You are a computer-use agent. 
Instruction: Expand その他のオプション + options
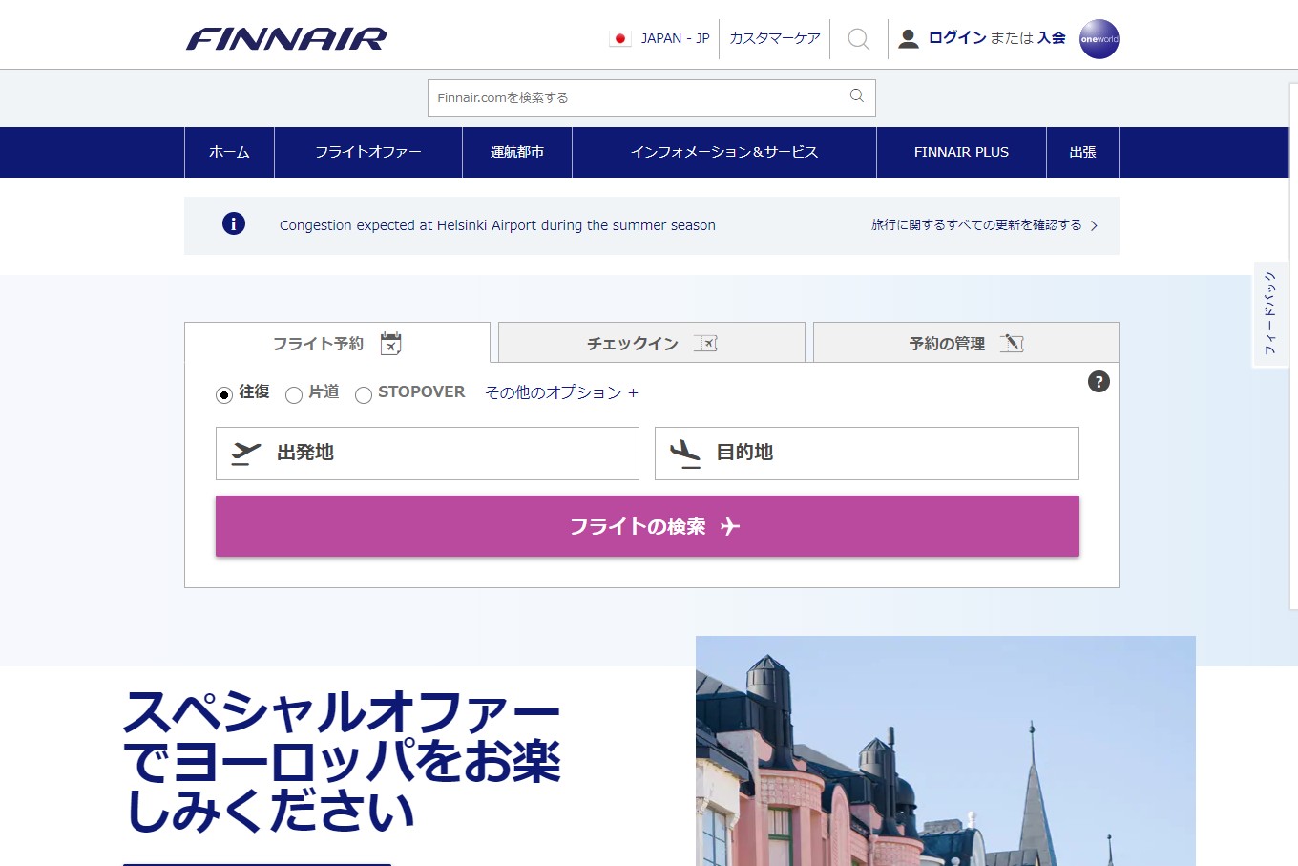(x=561, y=392)
